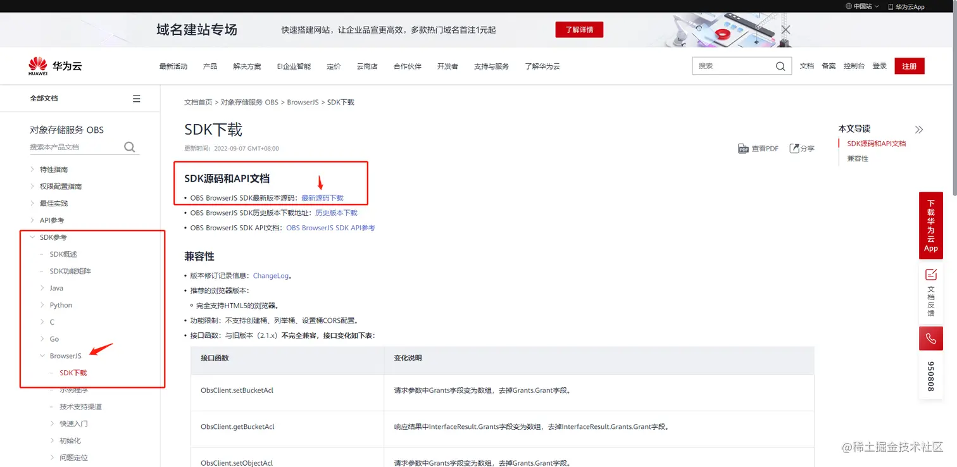Collapse the 本文导读 panel with double-arrow icon

point(919,129)
